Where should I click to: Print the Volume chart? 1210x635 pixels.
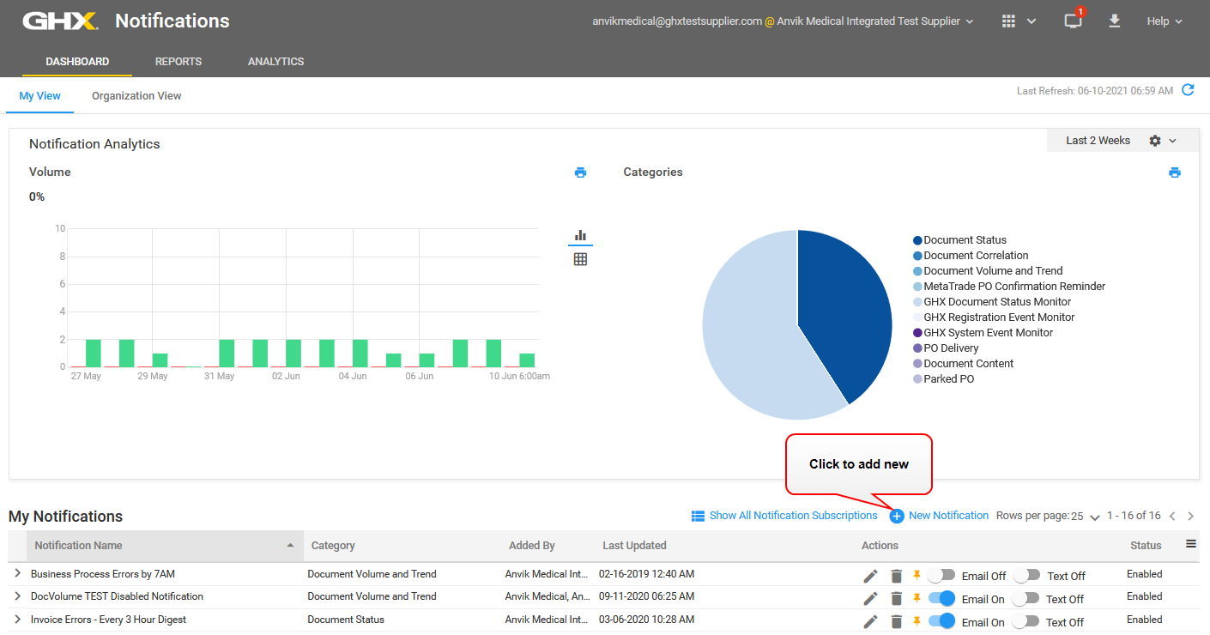580,172
